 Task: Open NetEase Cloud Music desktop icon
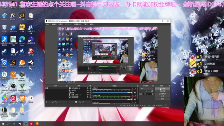click(x=13, y=99)
